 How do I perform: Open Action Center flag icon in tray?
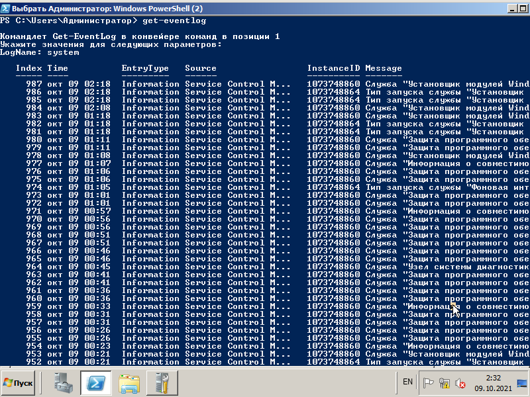[x=428, y=383]
